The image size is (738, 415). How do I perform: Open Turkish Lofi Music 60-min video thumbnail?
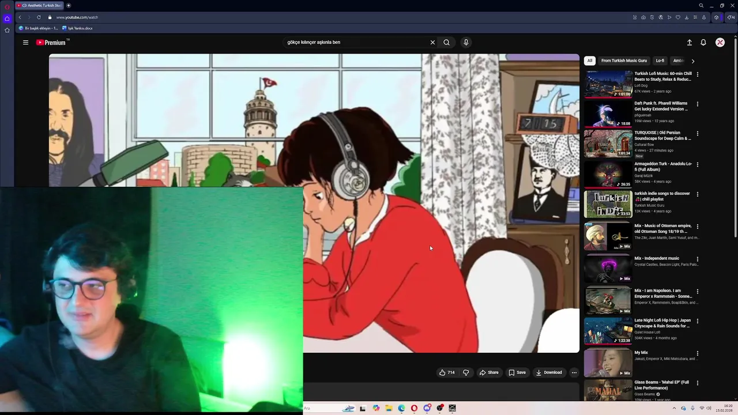tap(608, 84)
